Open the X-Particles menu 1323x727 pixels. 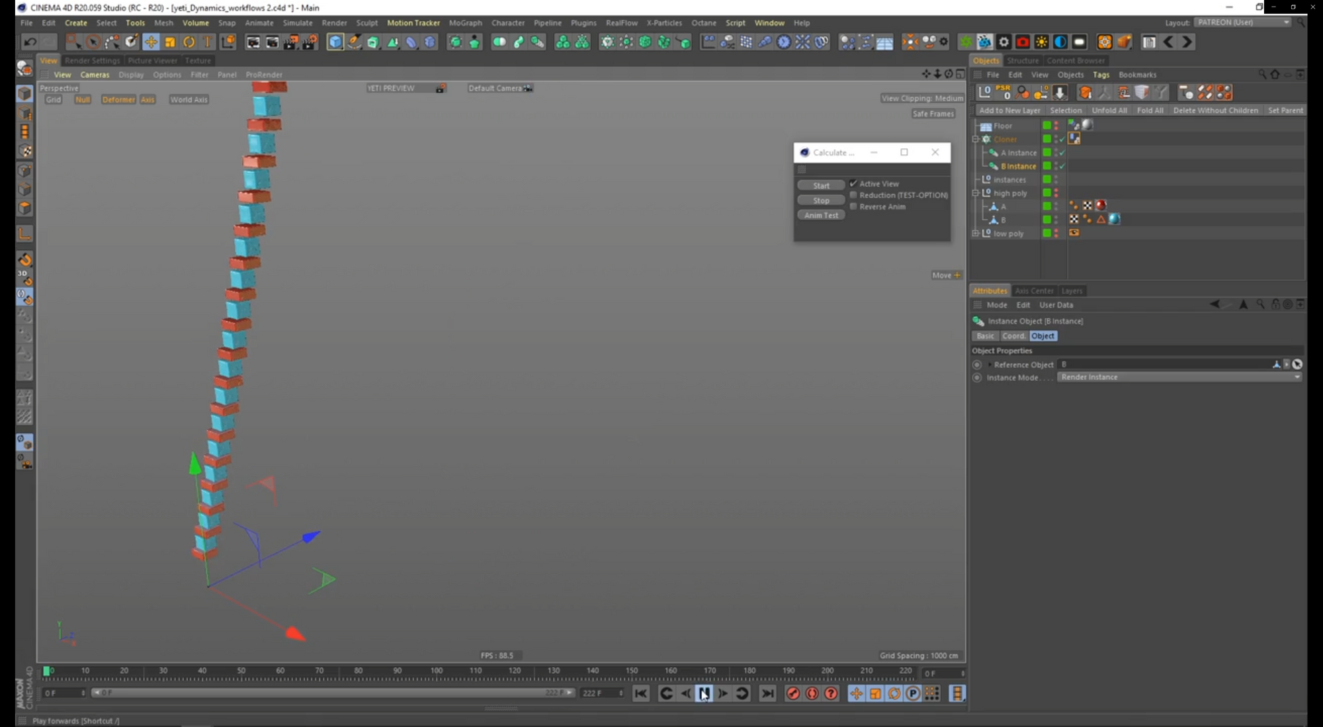tap(663, 22)
